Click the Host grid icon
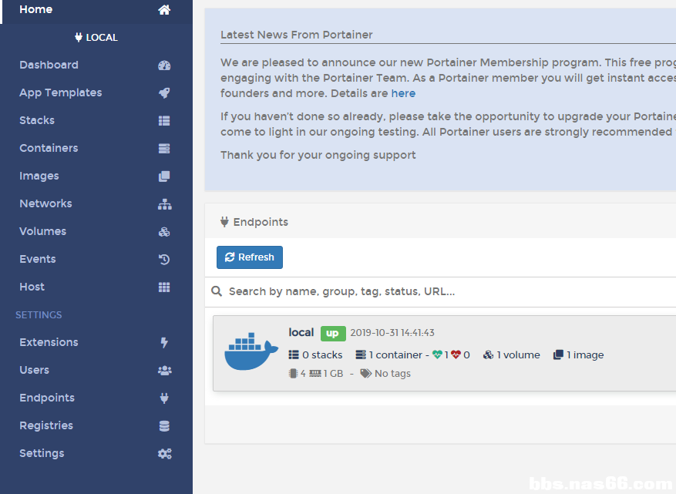The image size is (676, 494). (x=164, y=287)
